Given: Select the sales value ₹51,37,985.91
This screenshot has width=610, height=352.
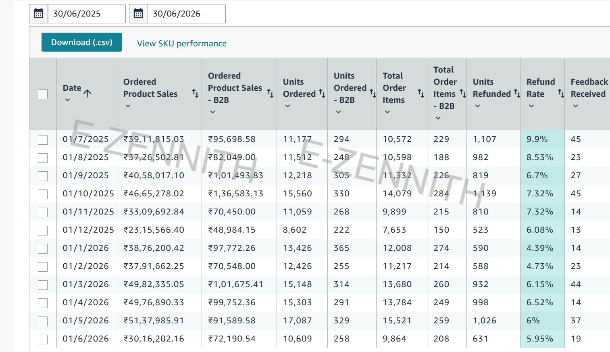Looking at the screenshot, I should pyautogui.click(x=154, y=321).
